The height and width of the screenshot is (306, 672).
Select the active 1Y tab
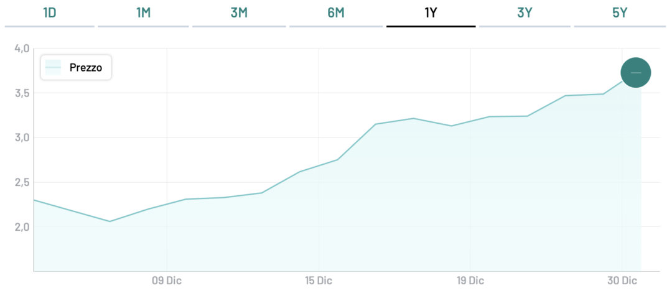(x=431, y=13)
